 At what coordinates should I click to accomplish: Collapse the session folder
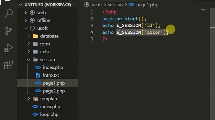click(x=28, y=60)
